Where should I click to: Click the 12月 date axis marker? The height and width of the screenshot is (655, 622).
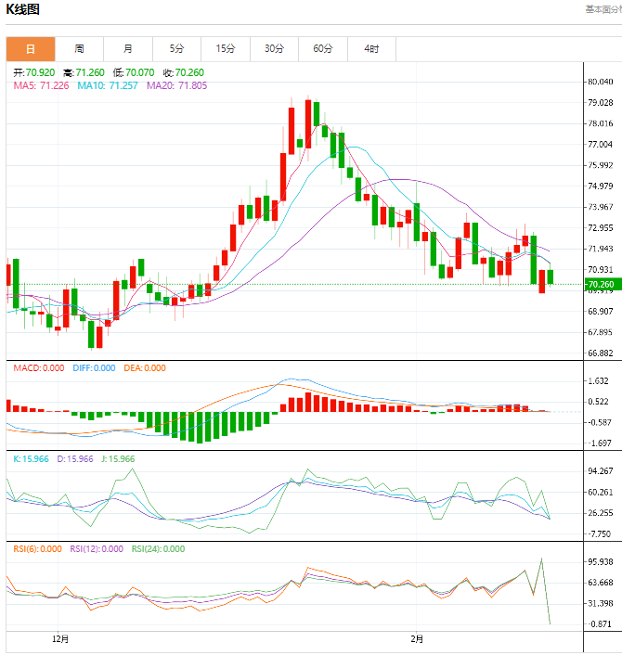click(60, 639)
